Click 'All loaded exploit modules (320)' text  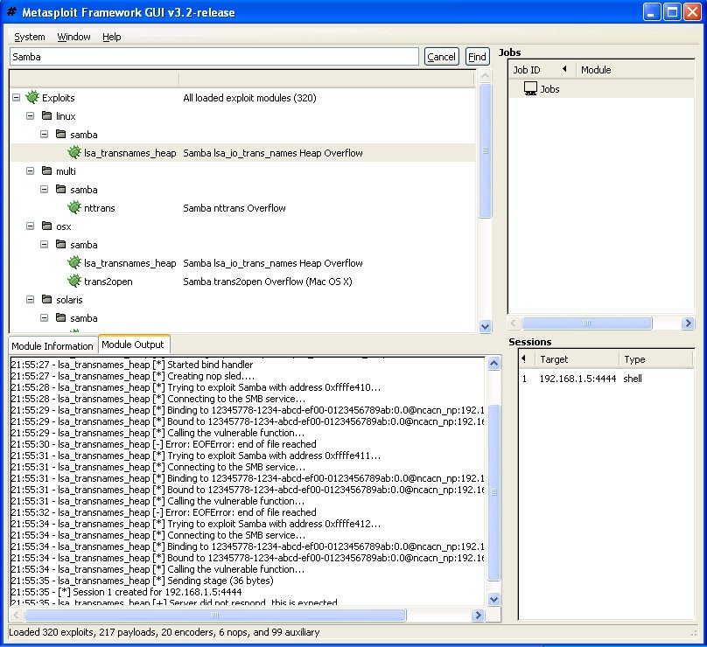[249, 98]
